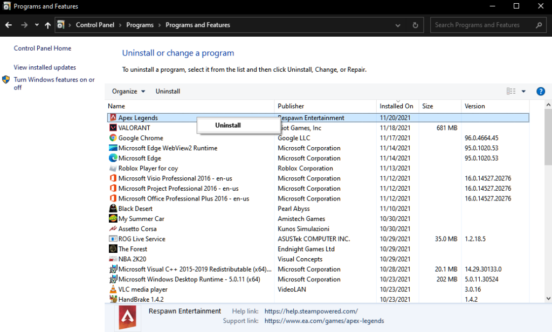Open the view options dropdown arrow
Viewport: 552px width, 332px height.
pyautogui.click(x=523, y=91)
